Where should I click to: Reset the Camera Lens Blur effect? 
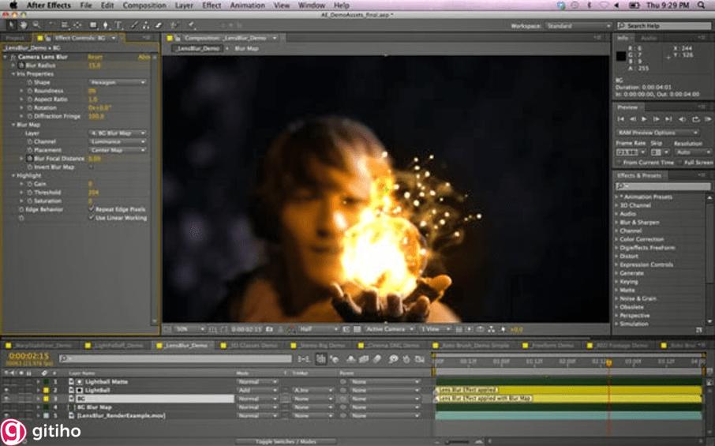[x=95, y=57]
